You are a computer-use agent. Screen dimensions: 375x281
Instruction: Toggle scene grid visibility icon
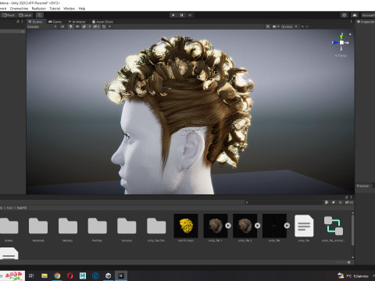point(104,27)
